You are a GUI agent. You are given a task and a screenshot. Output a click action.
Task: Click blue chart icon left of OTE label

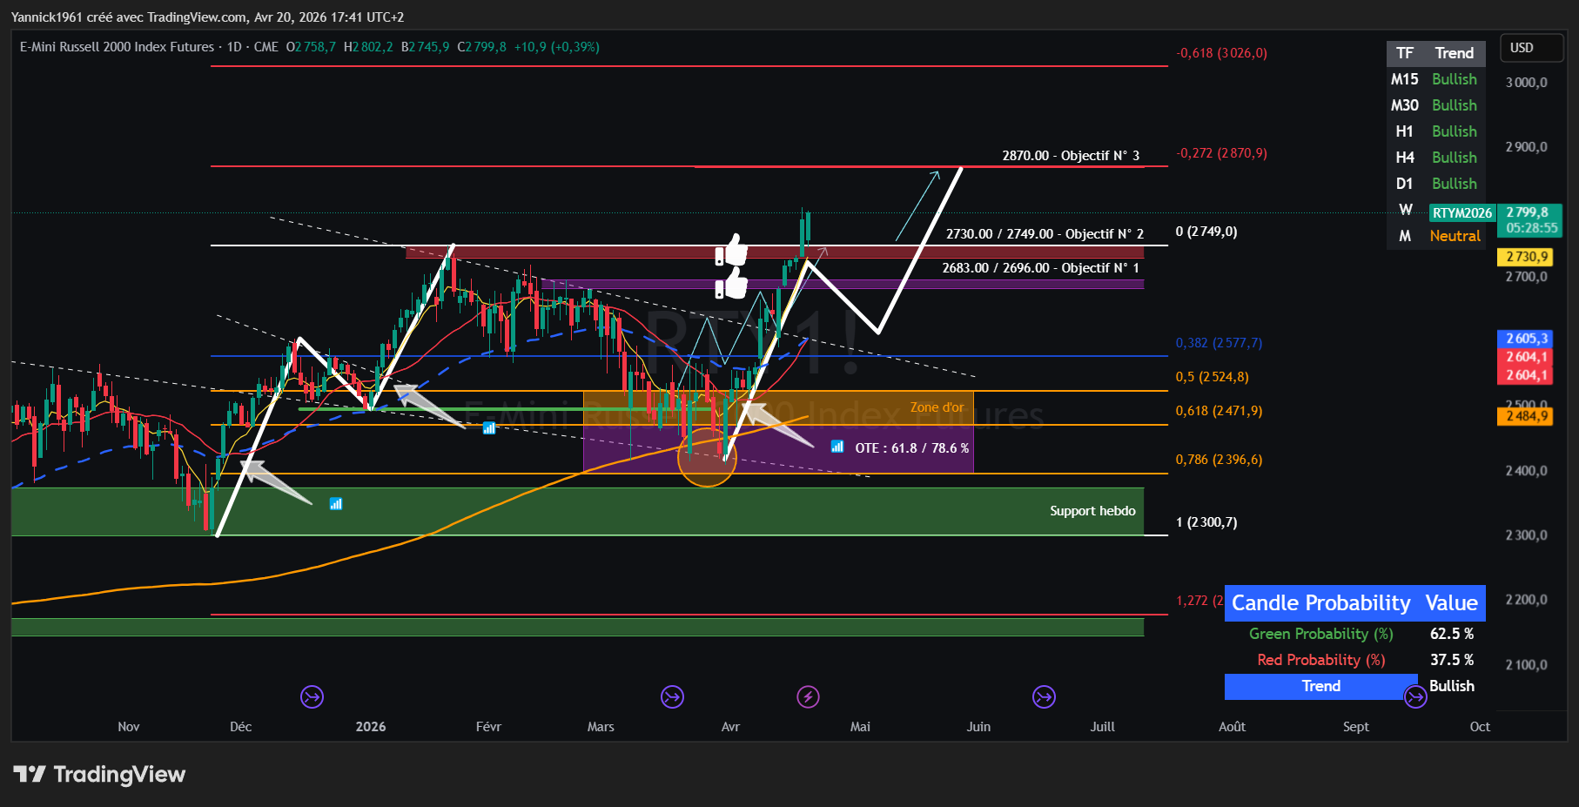(837, 447)
